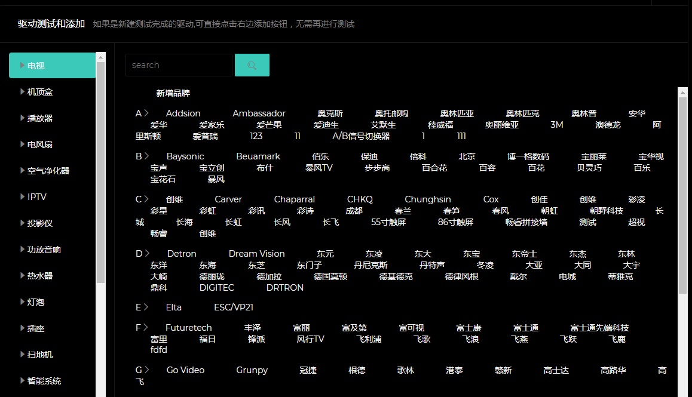This screenshot has height=397, width=692.
Task: Select the DRTRON brand
Action: coord(285,288)
